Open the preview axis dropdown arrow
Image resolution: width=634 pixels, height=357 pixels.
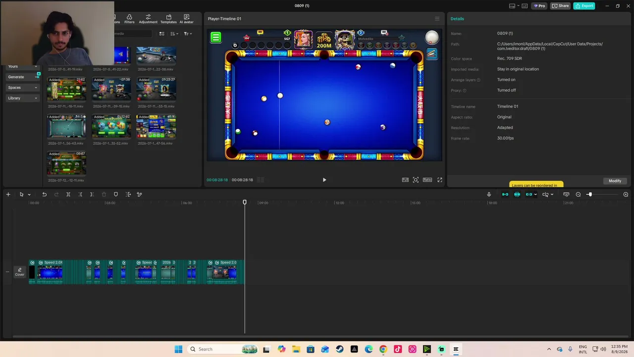click(x=552, y=194)
